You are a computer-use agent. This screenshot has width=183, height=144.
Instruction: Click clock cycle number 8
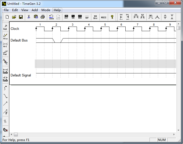[154, 25]
